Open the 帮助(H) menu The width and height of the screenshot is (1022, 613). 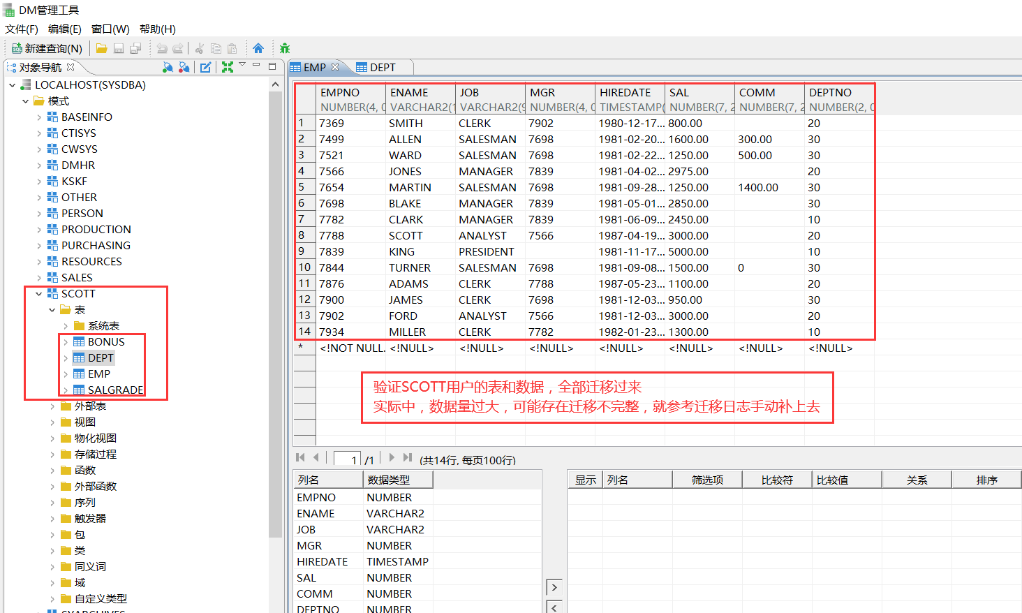click(x=158, y=29)
